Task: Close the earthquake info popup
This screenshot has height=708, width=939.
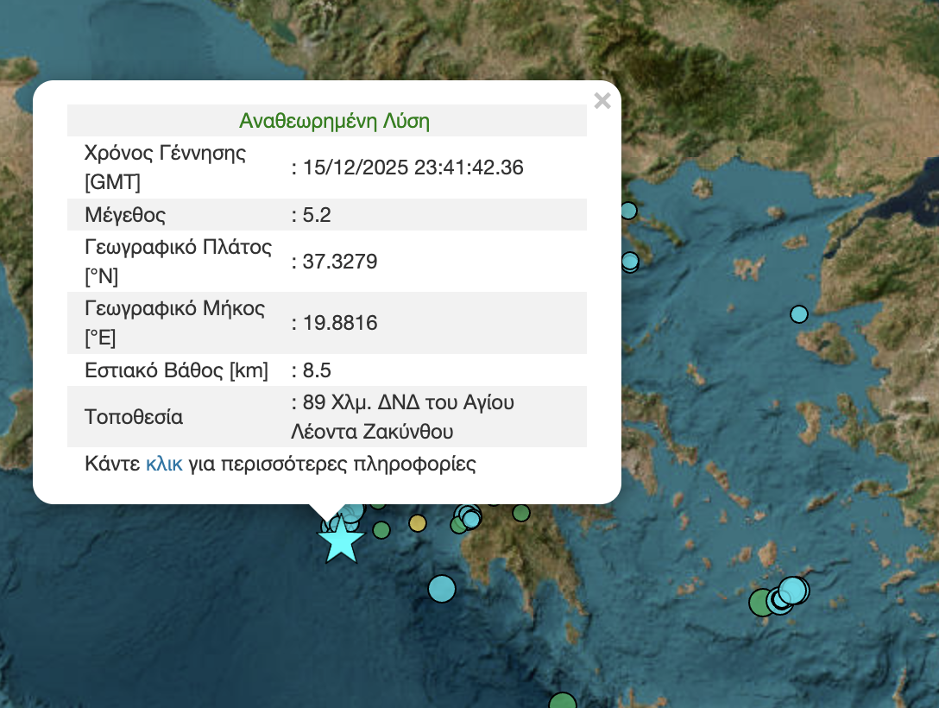Action: point(602,101)
